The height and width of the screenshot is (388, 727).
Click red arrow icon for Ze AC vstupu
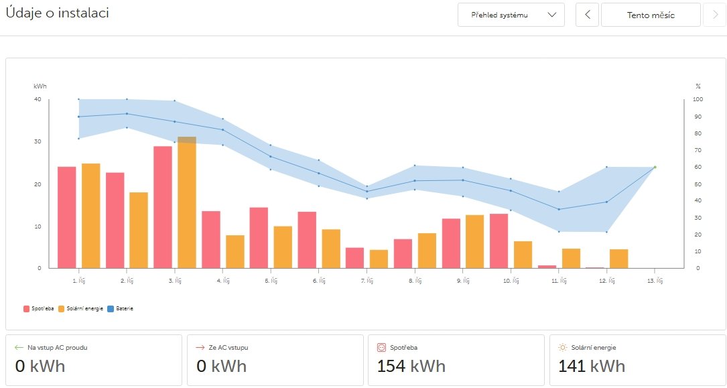click(199, 348)
